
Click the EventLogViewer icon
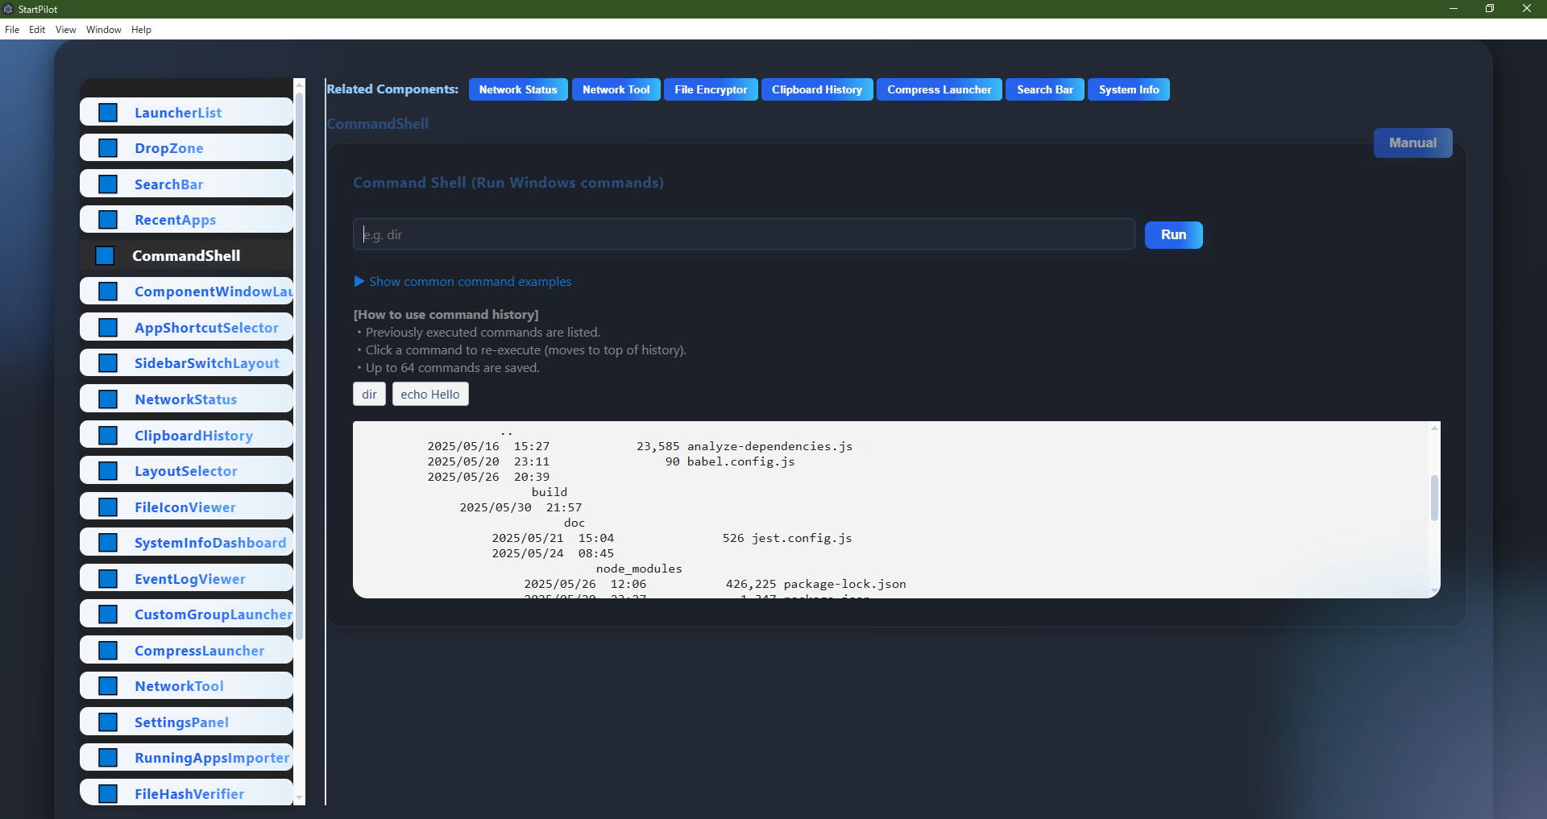point(108,578)
